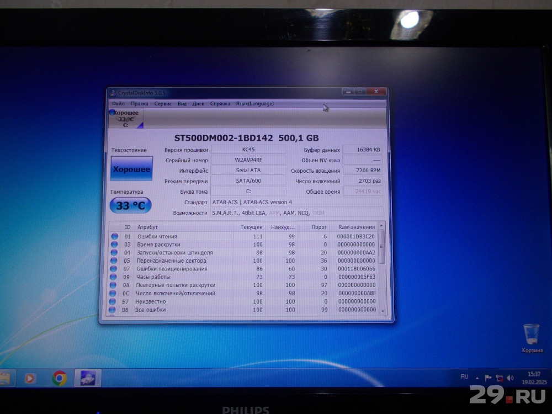
Task: Click the Буква тома field showing C:
Action: click(x=248, y=192)
